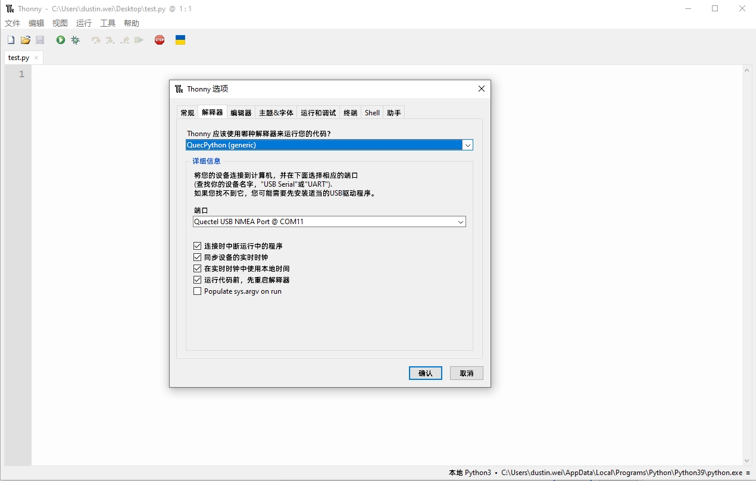
Task: Switch to the 常规 tab
Action: [188, 112]
